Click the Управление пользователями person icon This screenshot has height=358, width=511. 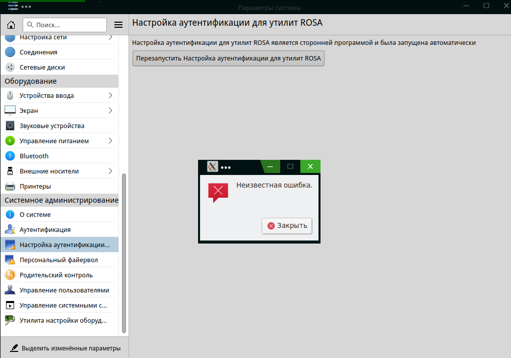click(x=10, y=290)
